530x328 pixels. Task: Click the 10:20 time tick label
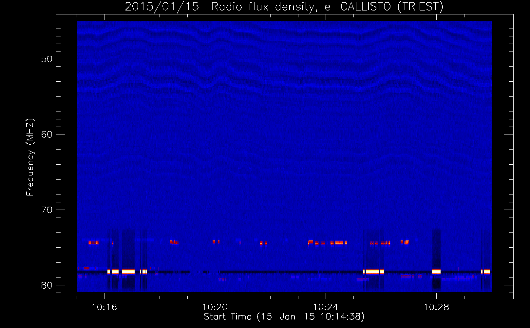click(215, 307)
